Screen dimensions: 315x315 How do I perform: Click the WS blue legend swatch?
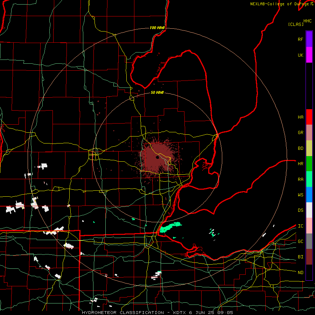coord(309,195)
